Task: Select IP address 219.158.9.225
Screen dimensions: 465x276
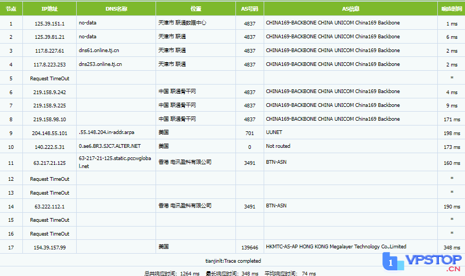Action: click(x=50, y=106)
